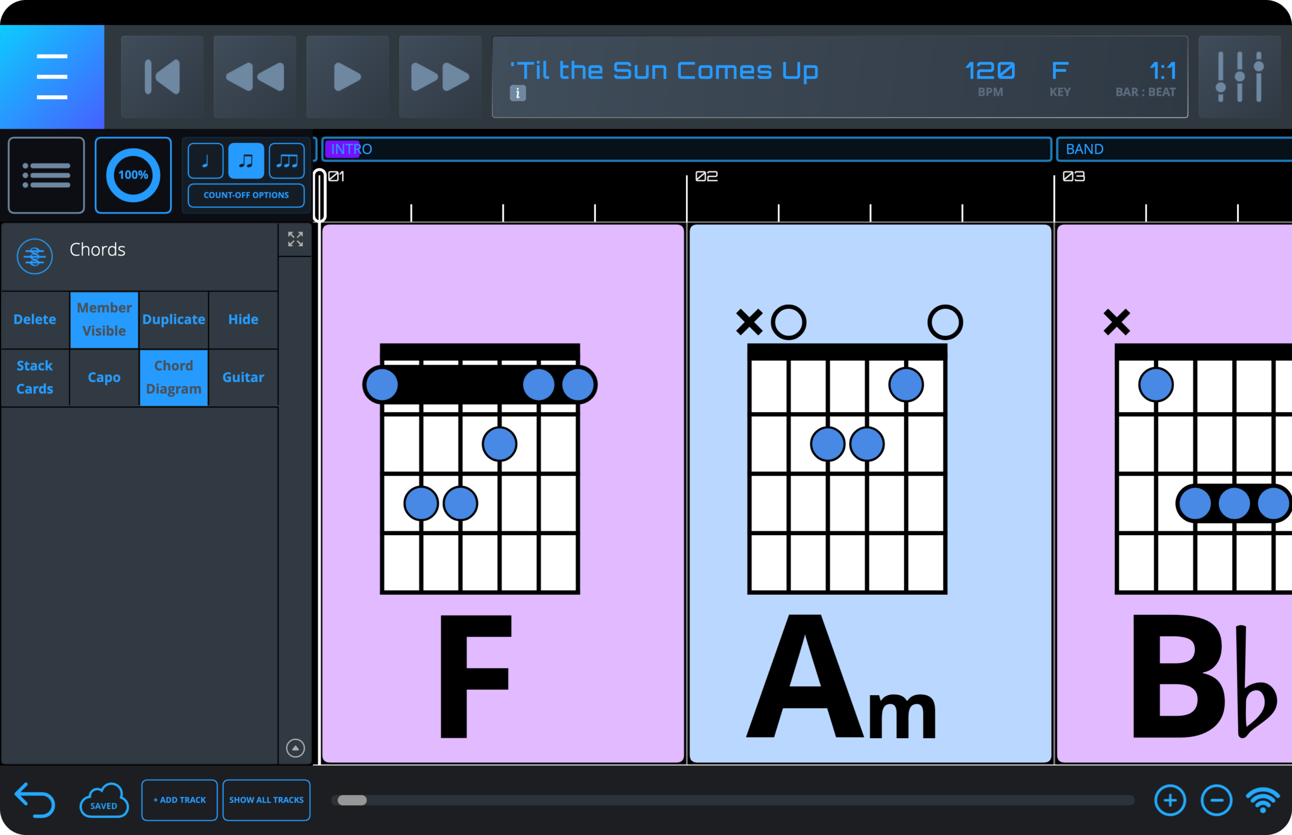The image size is (1292, 835).
Task: Click the horizontal timeline scrollbar handle
Action: tap(352, 800)
